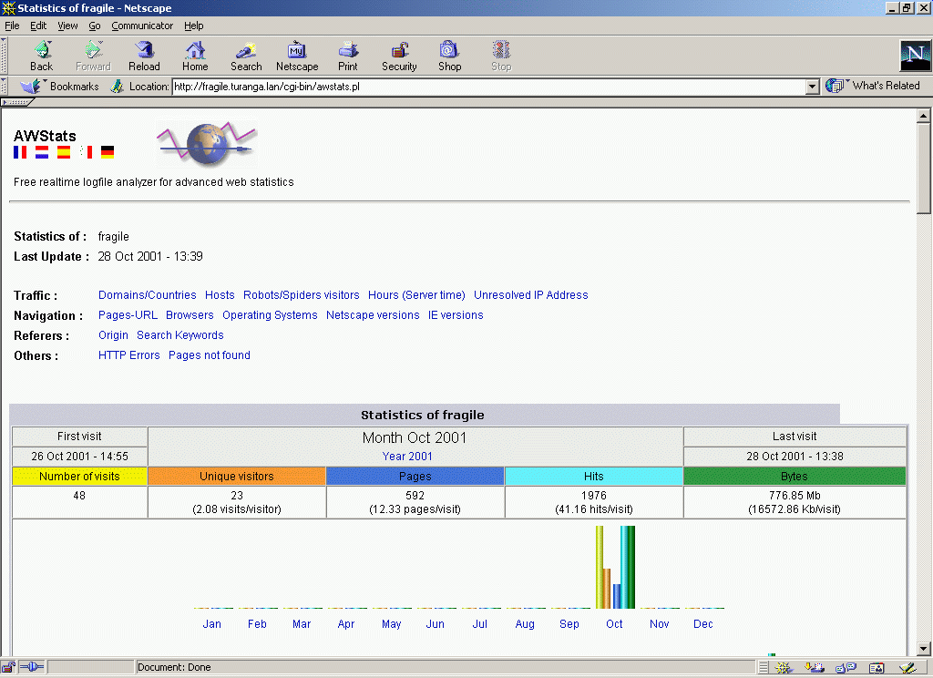Navigate Back using the toolbar arrow
This screenshot has width=933, height=678.
pos(42,55)
